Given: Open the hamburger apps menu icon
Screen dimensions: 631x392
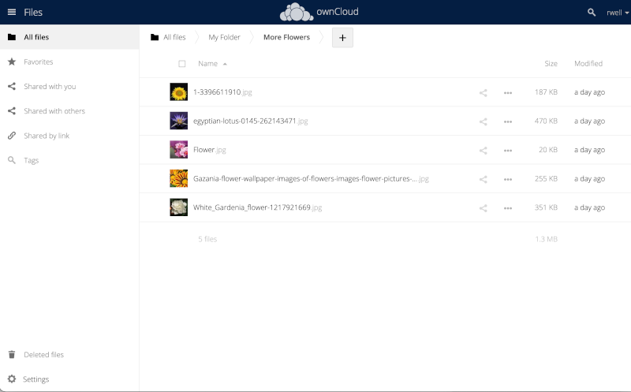Looking at the screenshot, I should pyautogui.click(x=12, y=12).
